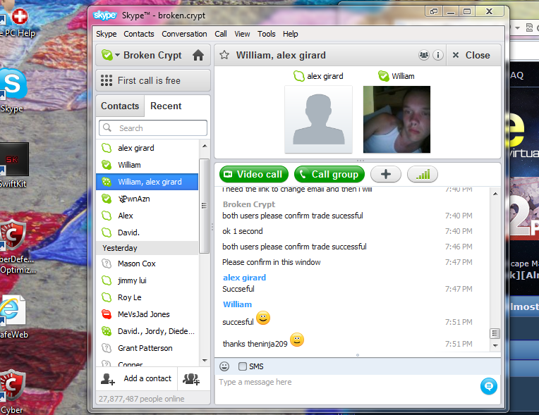Start a Video call
The image size is (539, 415).
point(254,174)
